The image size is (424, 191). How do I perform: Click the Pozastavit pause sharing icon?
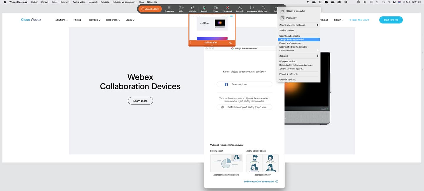[x=169, y=7]
